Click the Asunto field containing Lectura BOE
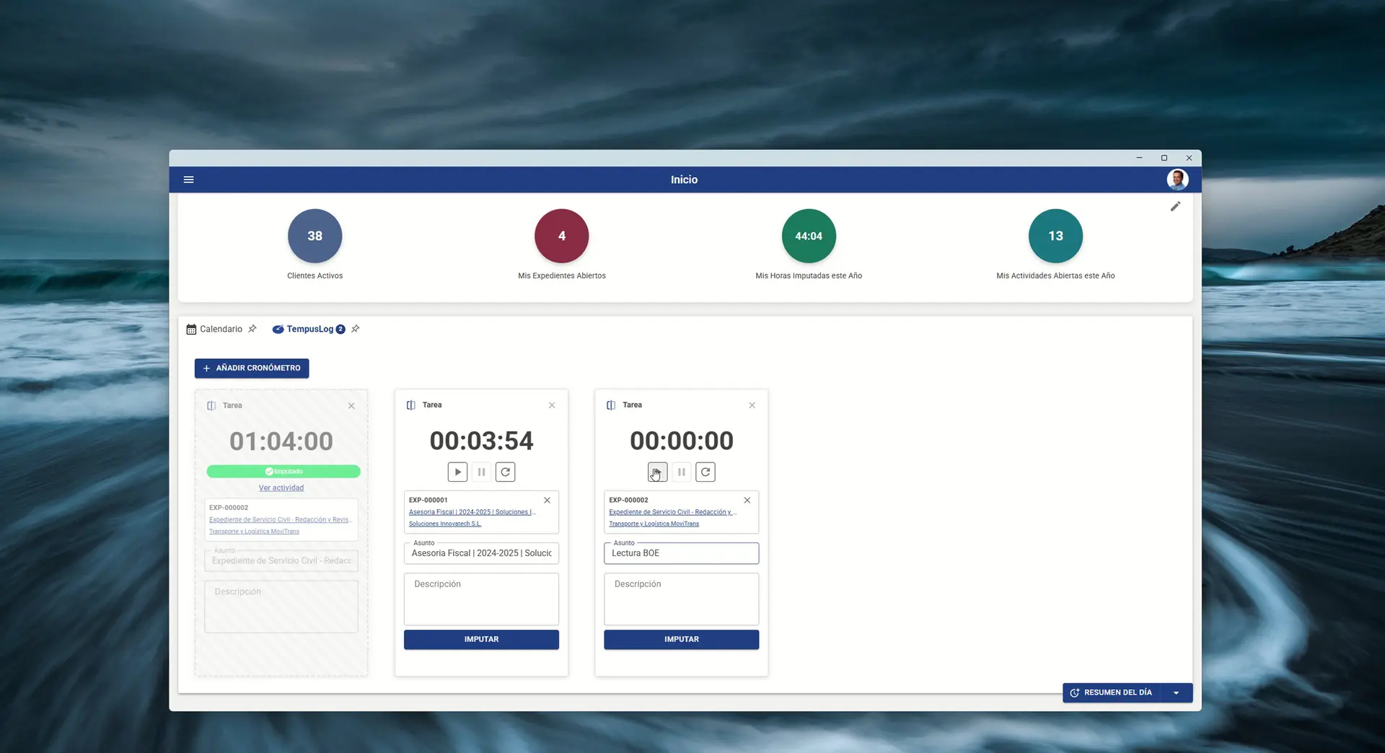1385x753 pixels. click(x=681, y=553)
